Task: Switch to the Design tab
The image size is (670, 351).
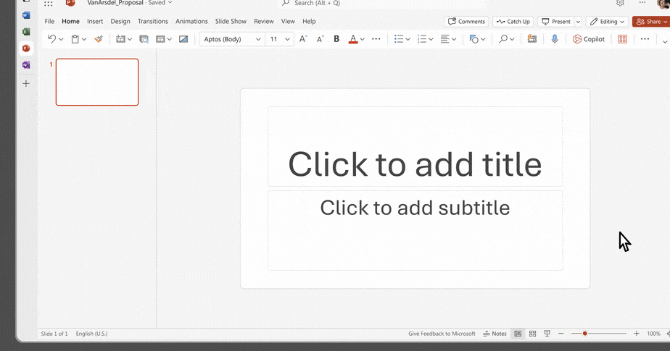Action: [120, 21]
